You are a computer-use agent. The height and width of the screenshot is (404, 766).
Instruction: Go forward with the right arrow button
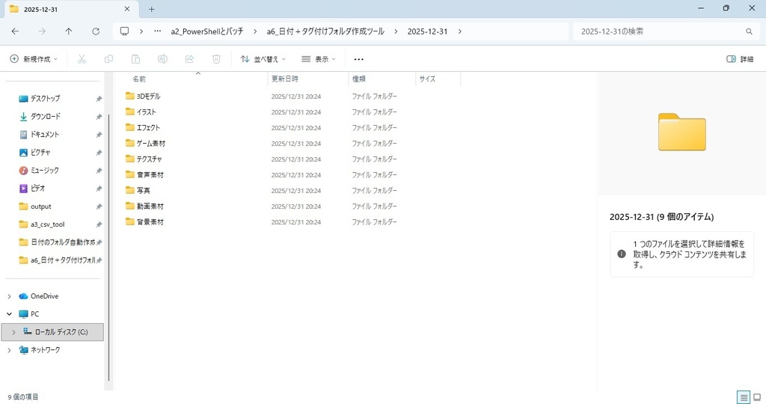click(x=42, y=31)
